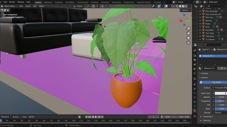Open the Tool properties tab
Image resolution: width=227 pixels, height=127 pixels.
pyautogui.click(x=195, y=50)
